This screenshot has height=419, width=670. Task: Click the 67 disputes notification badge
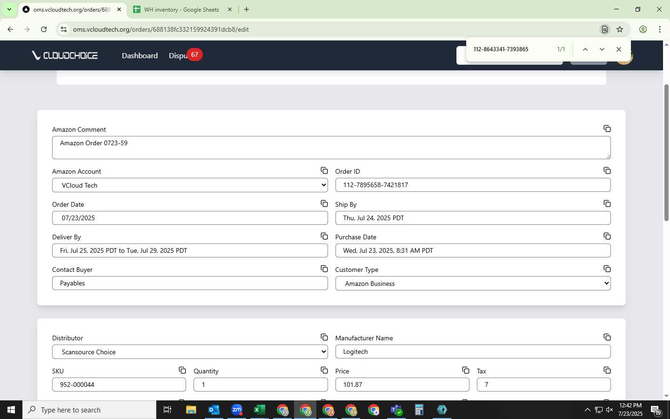pos(194,54)
